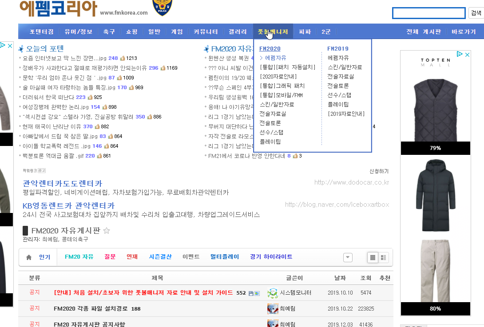Image resolution: width=484 pixels, height=327 pixels.
Task: Open post 더러워서 한국 떠난다
Action: pyautogui.click(x=48, y=97)
